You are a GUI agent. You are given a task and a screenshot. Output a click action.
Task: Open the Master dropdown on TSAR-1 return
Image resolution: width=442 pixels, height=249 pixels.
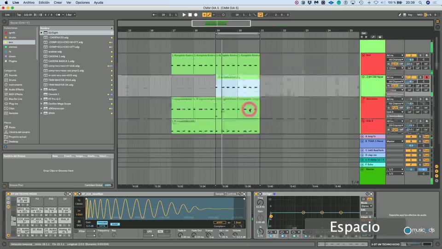395,141
